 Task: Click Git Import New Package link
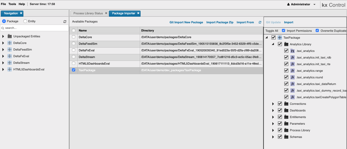click(x=186, y=22)
